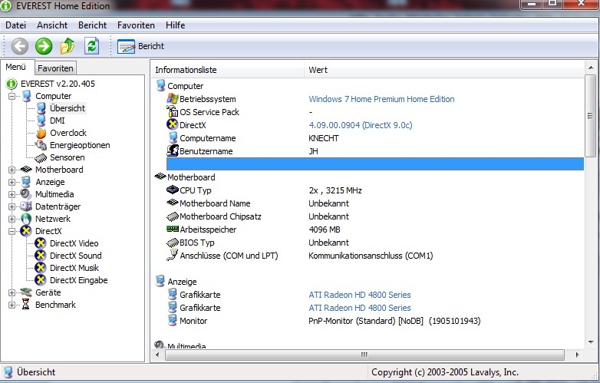Screen dimensions: 600x383
Task: Click the first ATI Radeon HD 4800 link
Action: (x=359, y=295)
